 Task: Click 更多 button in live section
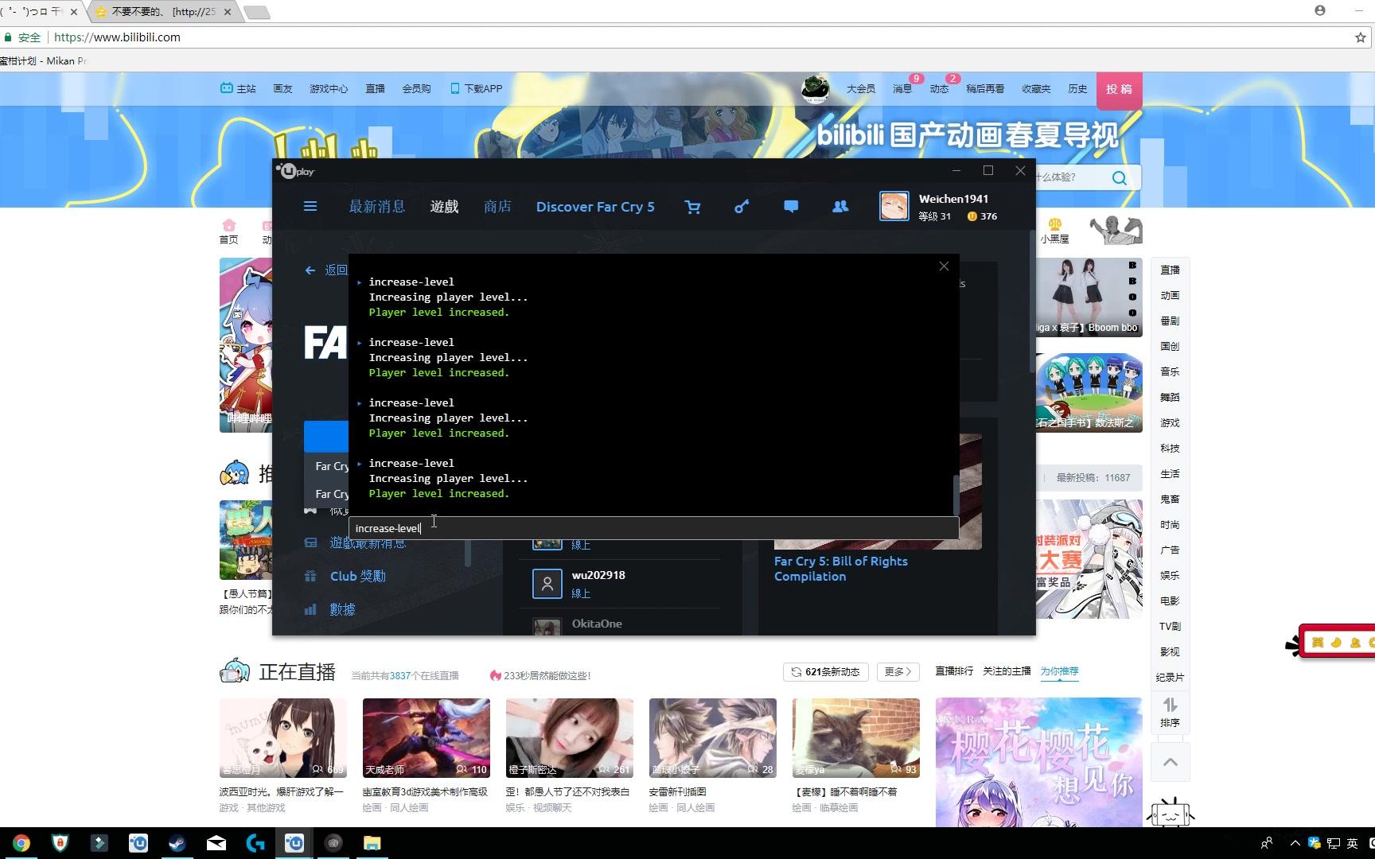click(x=898, y=672)
